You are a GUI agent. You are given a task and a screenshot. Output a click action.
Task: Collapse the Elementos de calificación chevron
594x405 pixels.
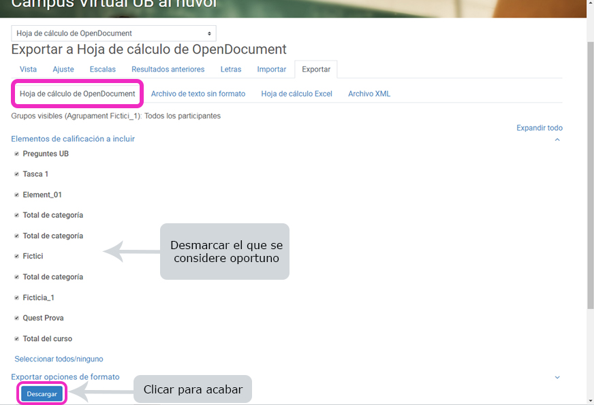[557, 140]
